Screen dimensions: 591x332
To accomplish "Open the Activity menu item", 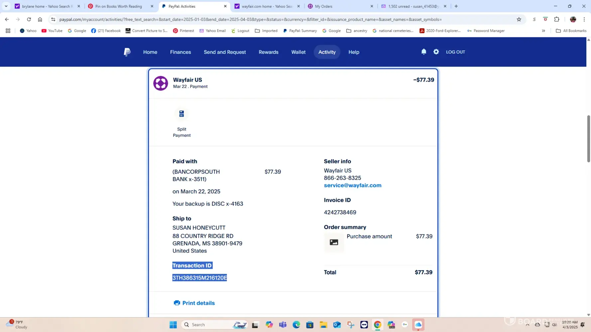I will pyautogui.click(x=327, y=52).
